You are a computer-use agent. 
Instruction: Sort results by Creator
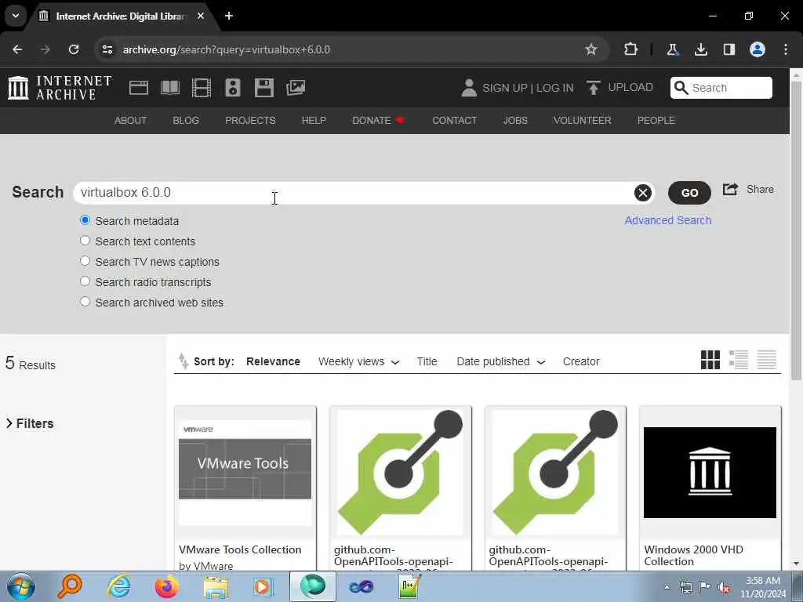[581, 361]
